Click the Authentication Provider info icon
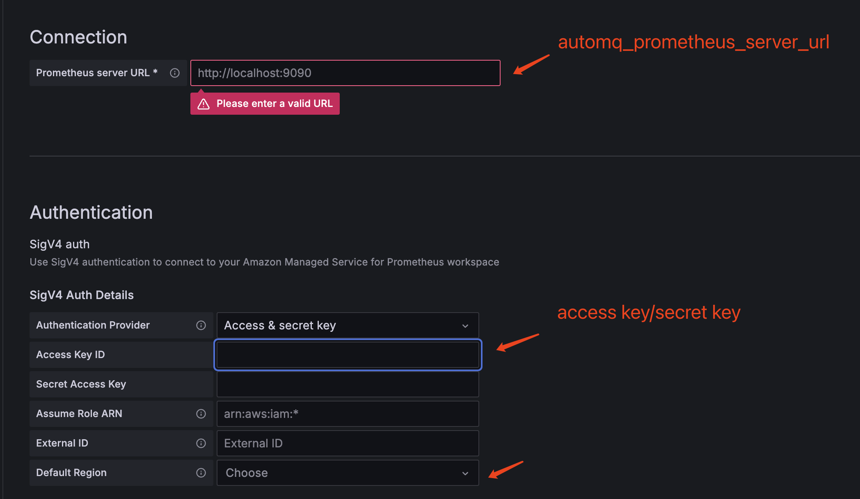The width and height of the screenshot is (860, 499). pyautogui.click(x=201, y=325)
